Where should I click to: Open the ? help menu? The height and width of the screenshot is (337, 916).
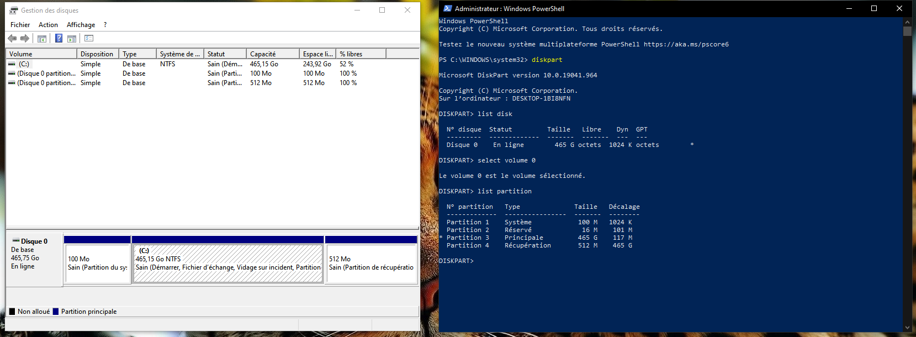[105, 25]
